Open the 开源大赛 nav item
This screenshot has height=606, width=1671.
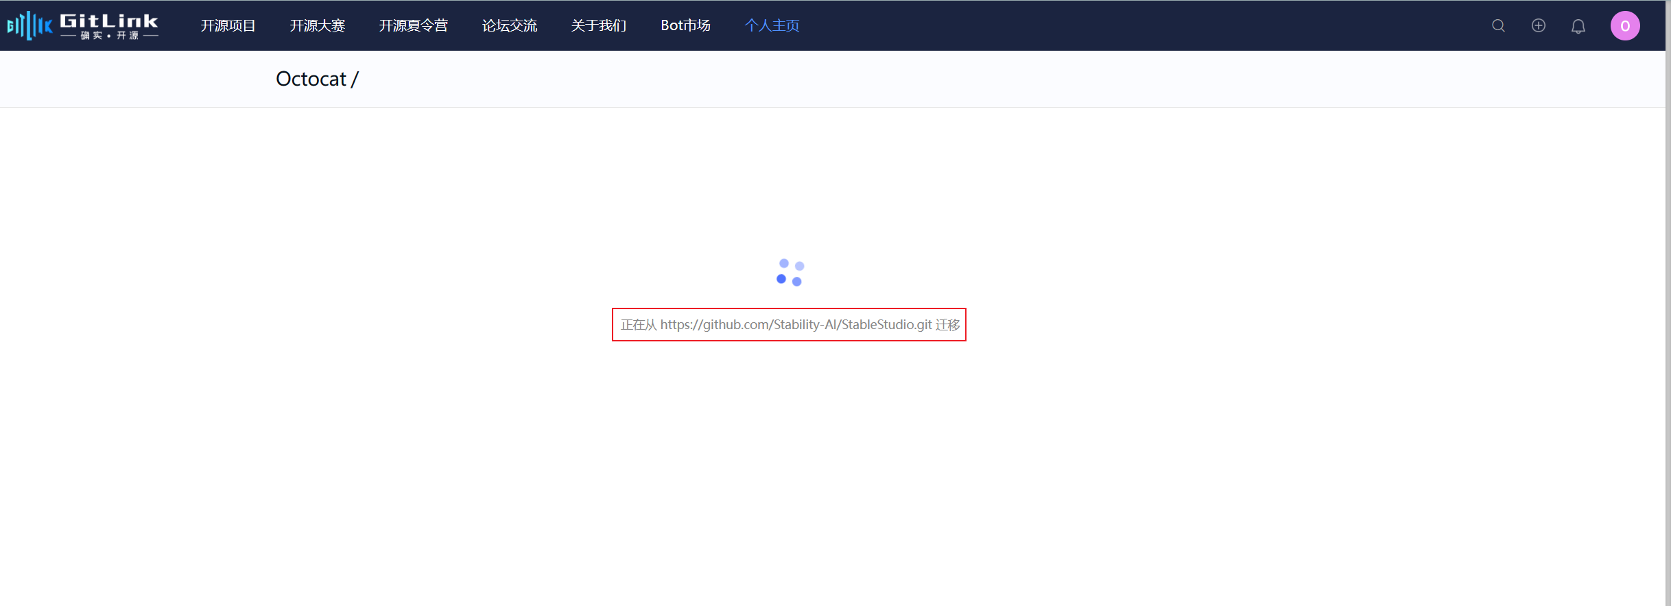tap(317, 25)
